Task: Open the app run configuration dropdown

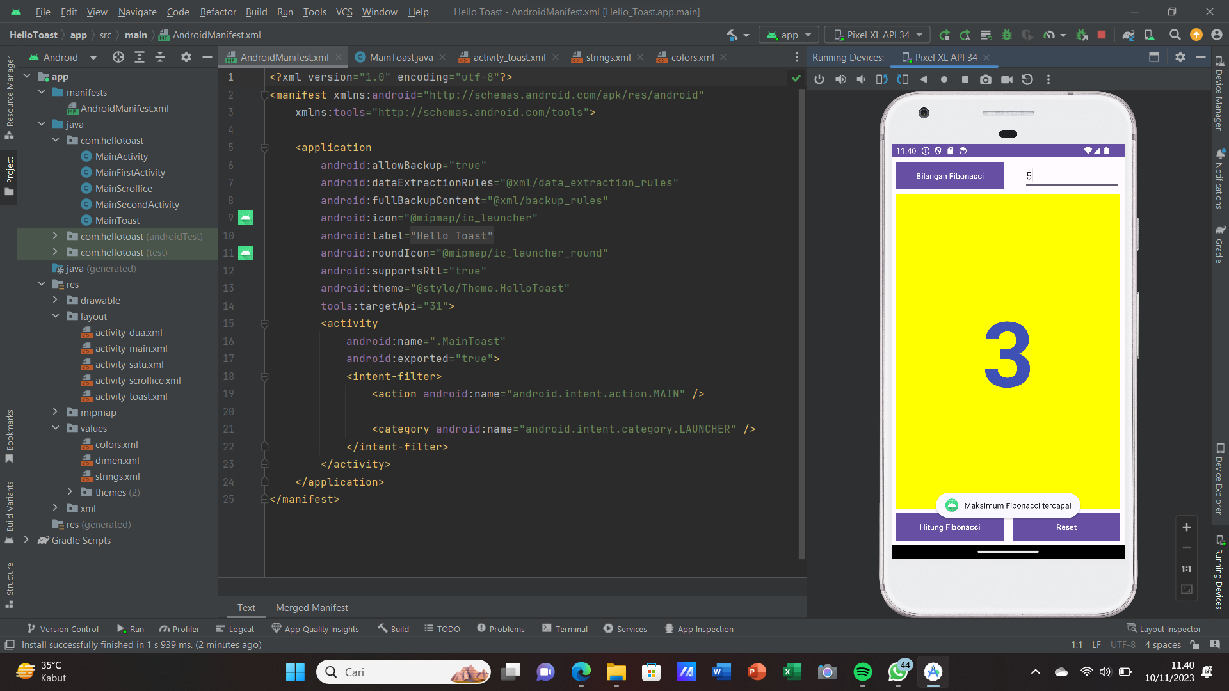Action: click(x=789, y=35)
